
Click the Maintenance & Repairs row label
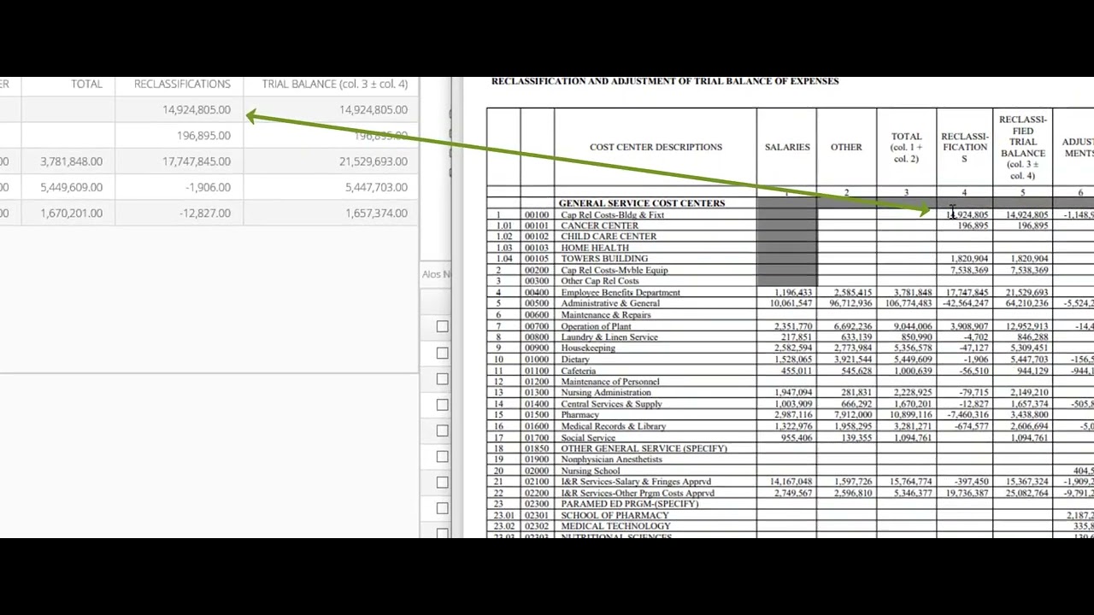[606, 315]
